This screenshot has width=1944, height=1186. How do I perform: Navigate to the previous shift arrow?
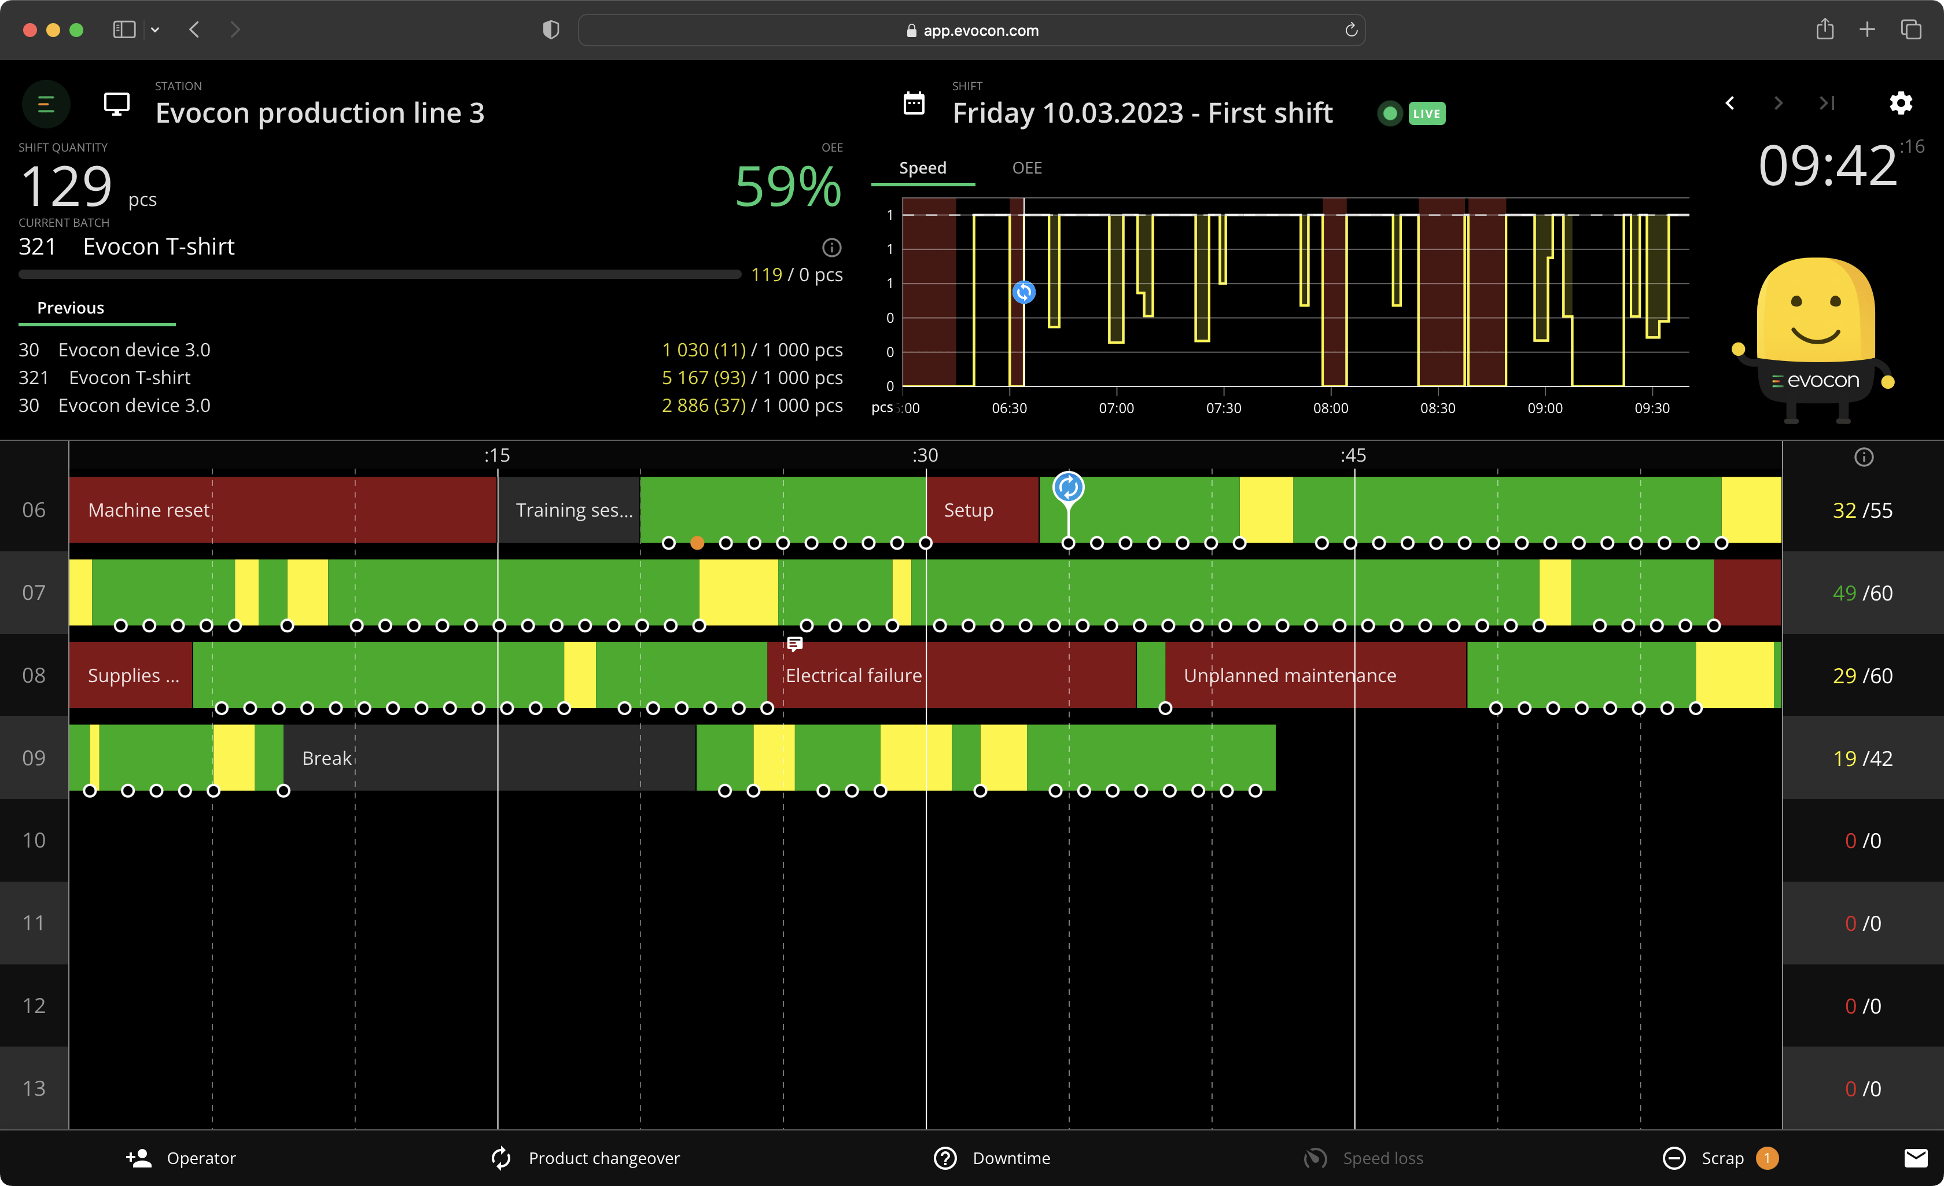point(1729,104)
